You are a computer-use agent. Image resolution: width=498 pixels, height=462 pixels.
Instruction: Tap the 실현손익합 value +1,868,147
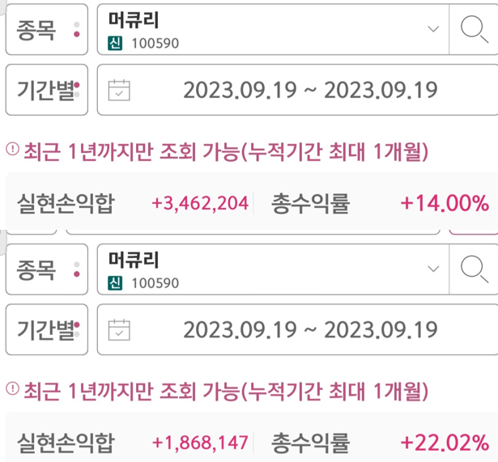point(200,443)
